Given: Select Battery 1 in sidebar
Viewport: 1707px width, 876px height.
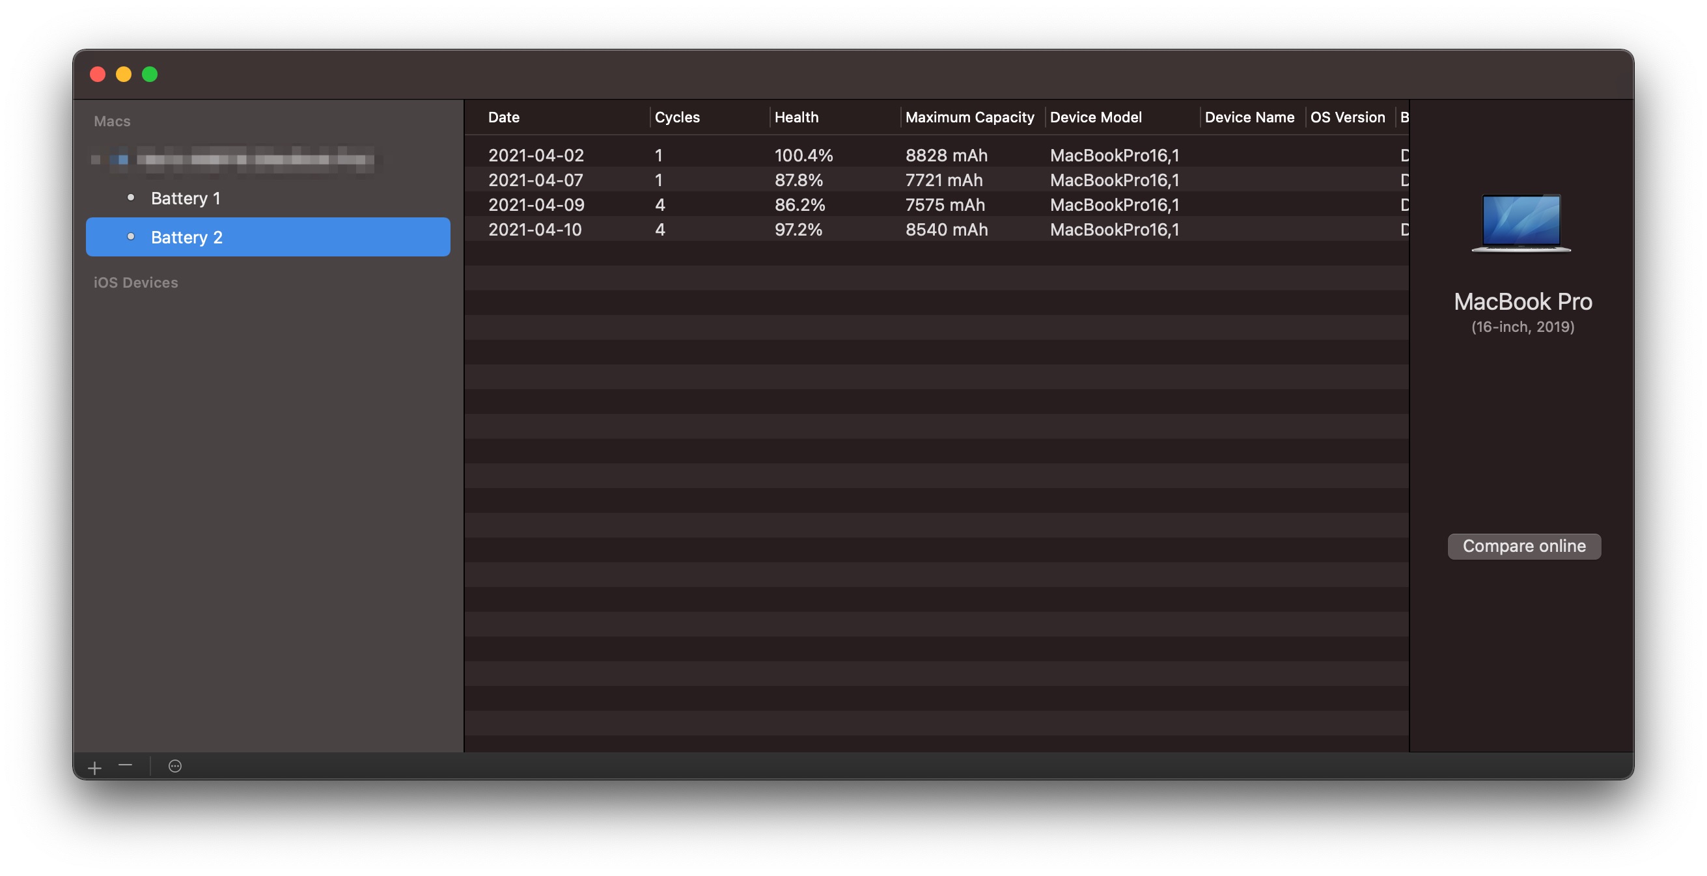Looking at the screenshot, I should click(186, 198).
